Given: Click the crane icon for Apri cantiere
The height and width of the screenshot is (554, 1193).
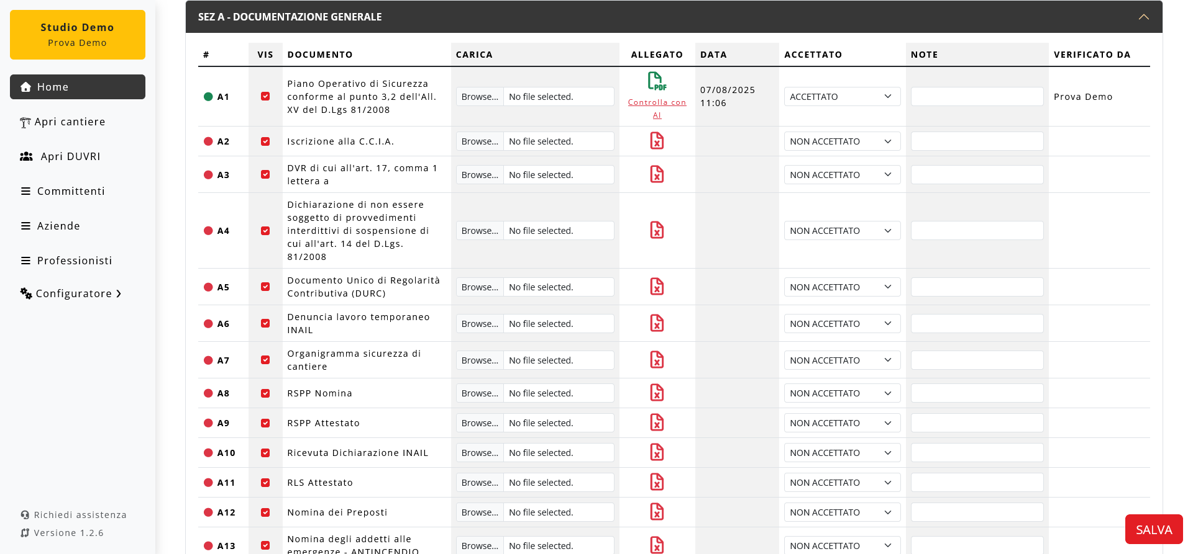Looking at the screenshot, I should [x=25, y=122].
